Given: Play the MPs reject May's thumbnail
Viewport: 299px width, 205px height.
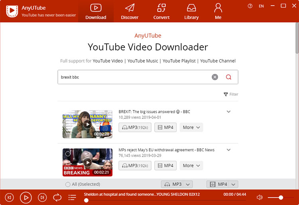Looking at the screenshot, I should (88, 162).
